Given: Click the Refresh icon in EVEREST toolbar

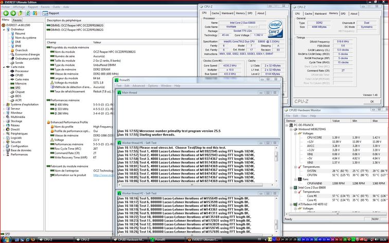Looking at the screenshot, I should pyautogui.click(x=28, y=13).
